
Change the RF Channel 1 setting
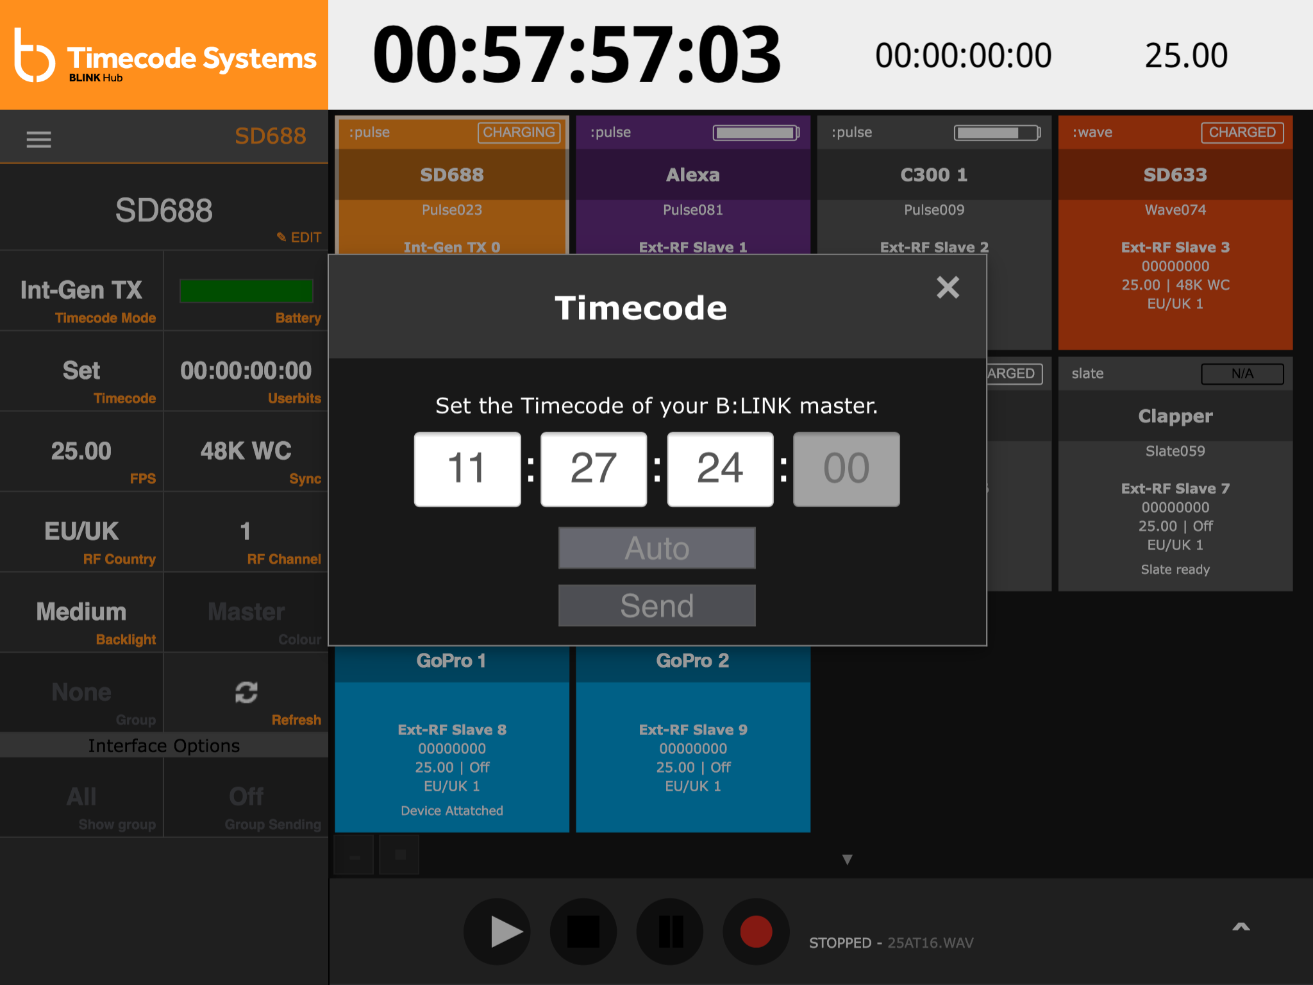(246, 532)
